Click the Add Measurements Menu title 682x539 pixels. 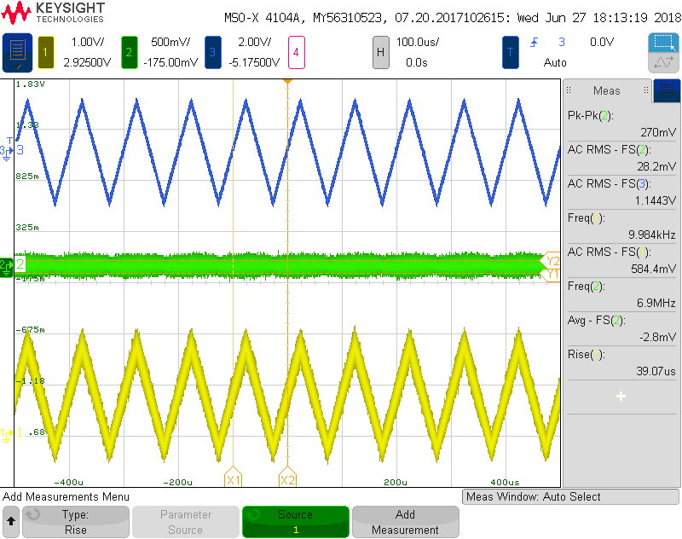click(66, 496)
